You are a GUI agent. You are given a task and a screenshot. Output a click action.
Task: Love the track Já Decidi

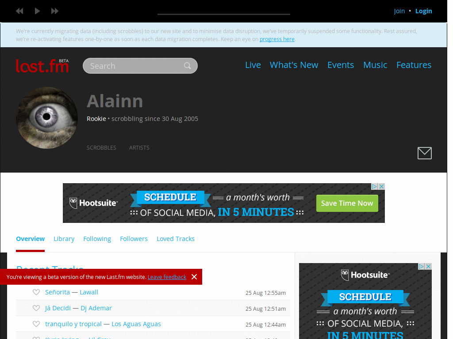pos(36,308)
